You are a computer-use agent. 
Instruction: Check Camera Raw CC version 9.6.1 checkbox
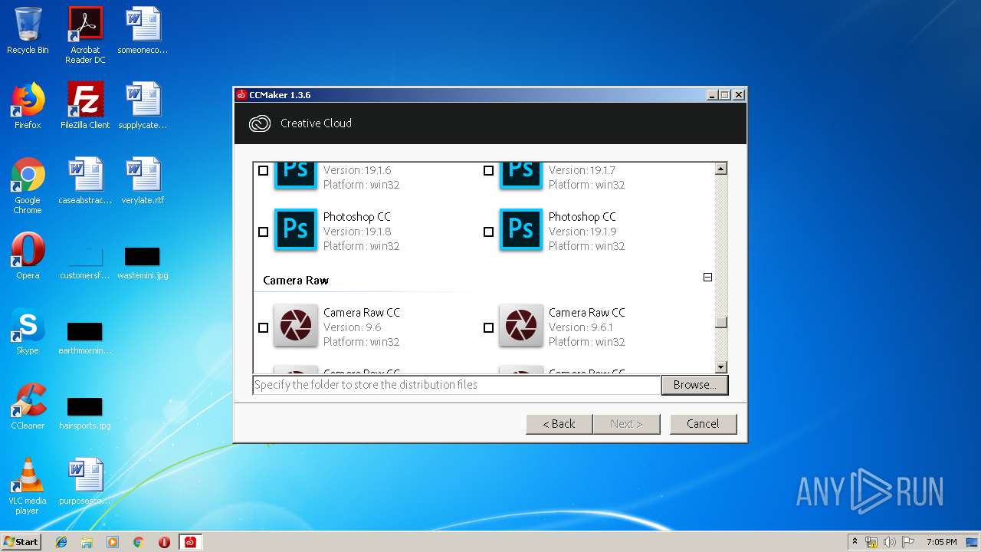(489, 327)
